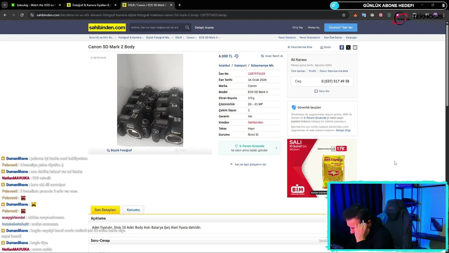
Task: Open Favori Aramalarım link
Action: (x=310, y=38)
